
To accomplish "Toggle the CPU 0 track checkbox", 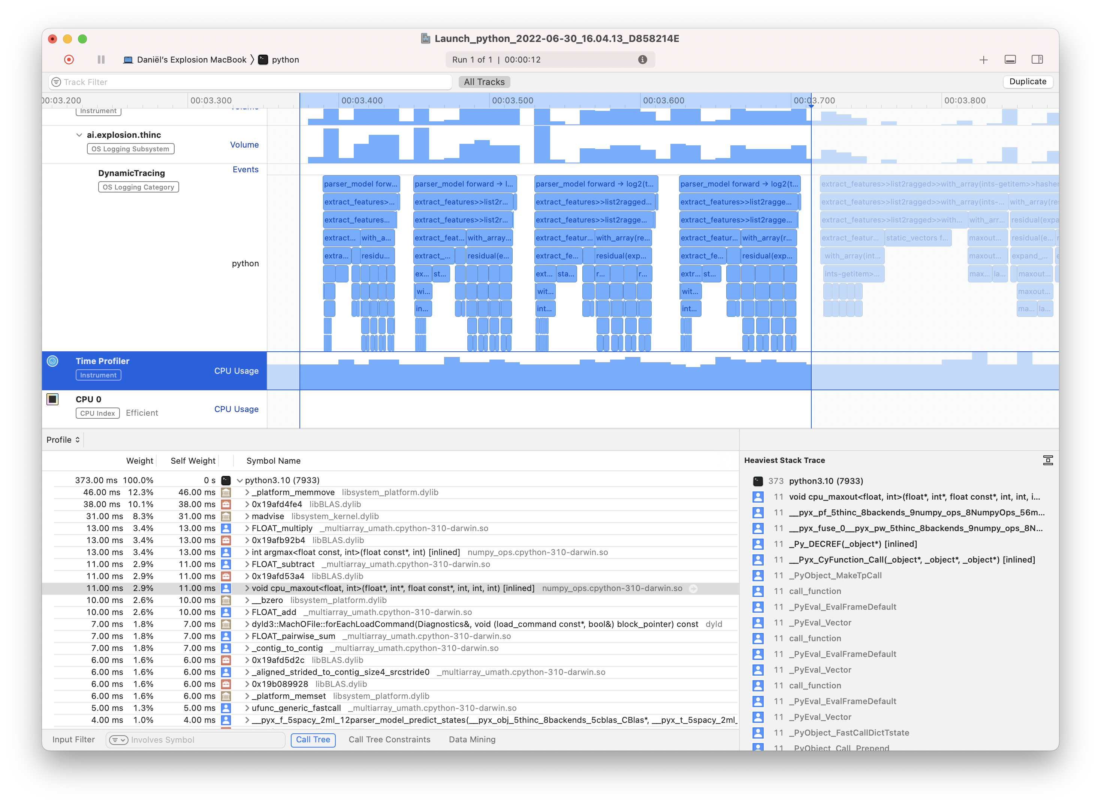I will coord(53,399).
